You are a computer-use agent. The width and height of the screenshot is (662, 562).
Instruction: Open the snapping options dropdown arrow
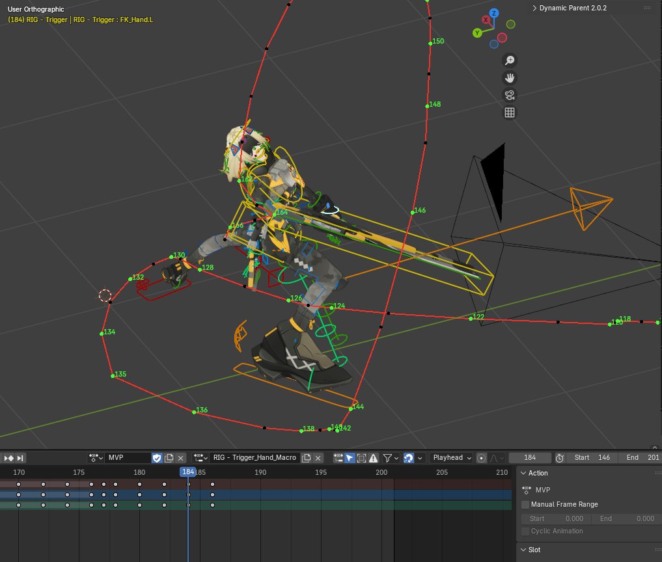(420, 458)
